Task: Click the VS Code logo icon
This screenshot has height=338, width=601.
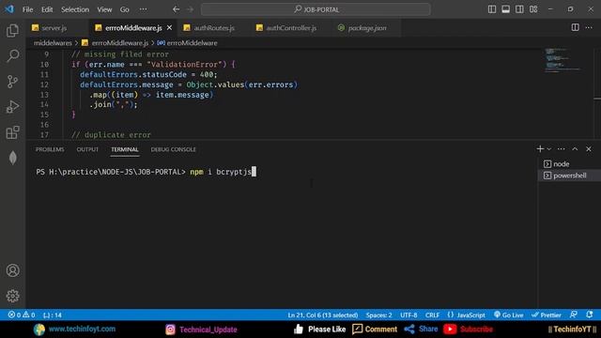Action: click(9, 9)
